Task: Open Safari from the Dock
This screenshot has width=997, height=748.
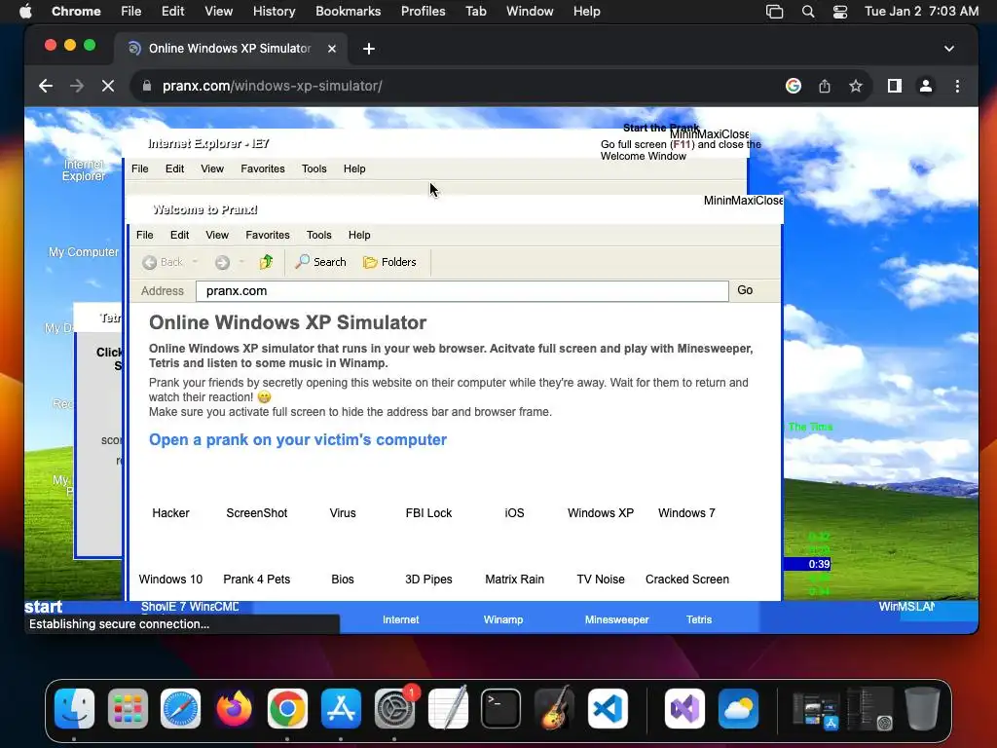Action: click(180, 709)
